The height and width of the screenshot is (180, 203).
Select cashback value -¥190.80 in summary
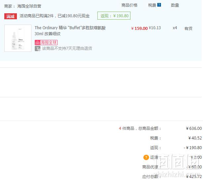click(x=193, y=148)
